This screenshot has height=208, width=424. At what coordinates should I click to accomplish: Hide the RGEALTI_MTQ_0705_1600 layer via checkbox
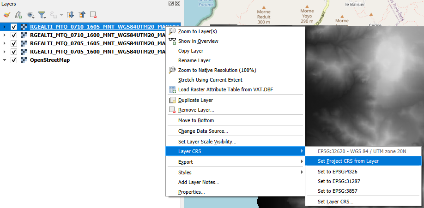(14, 52)
